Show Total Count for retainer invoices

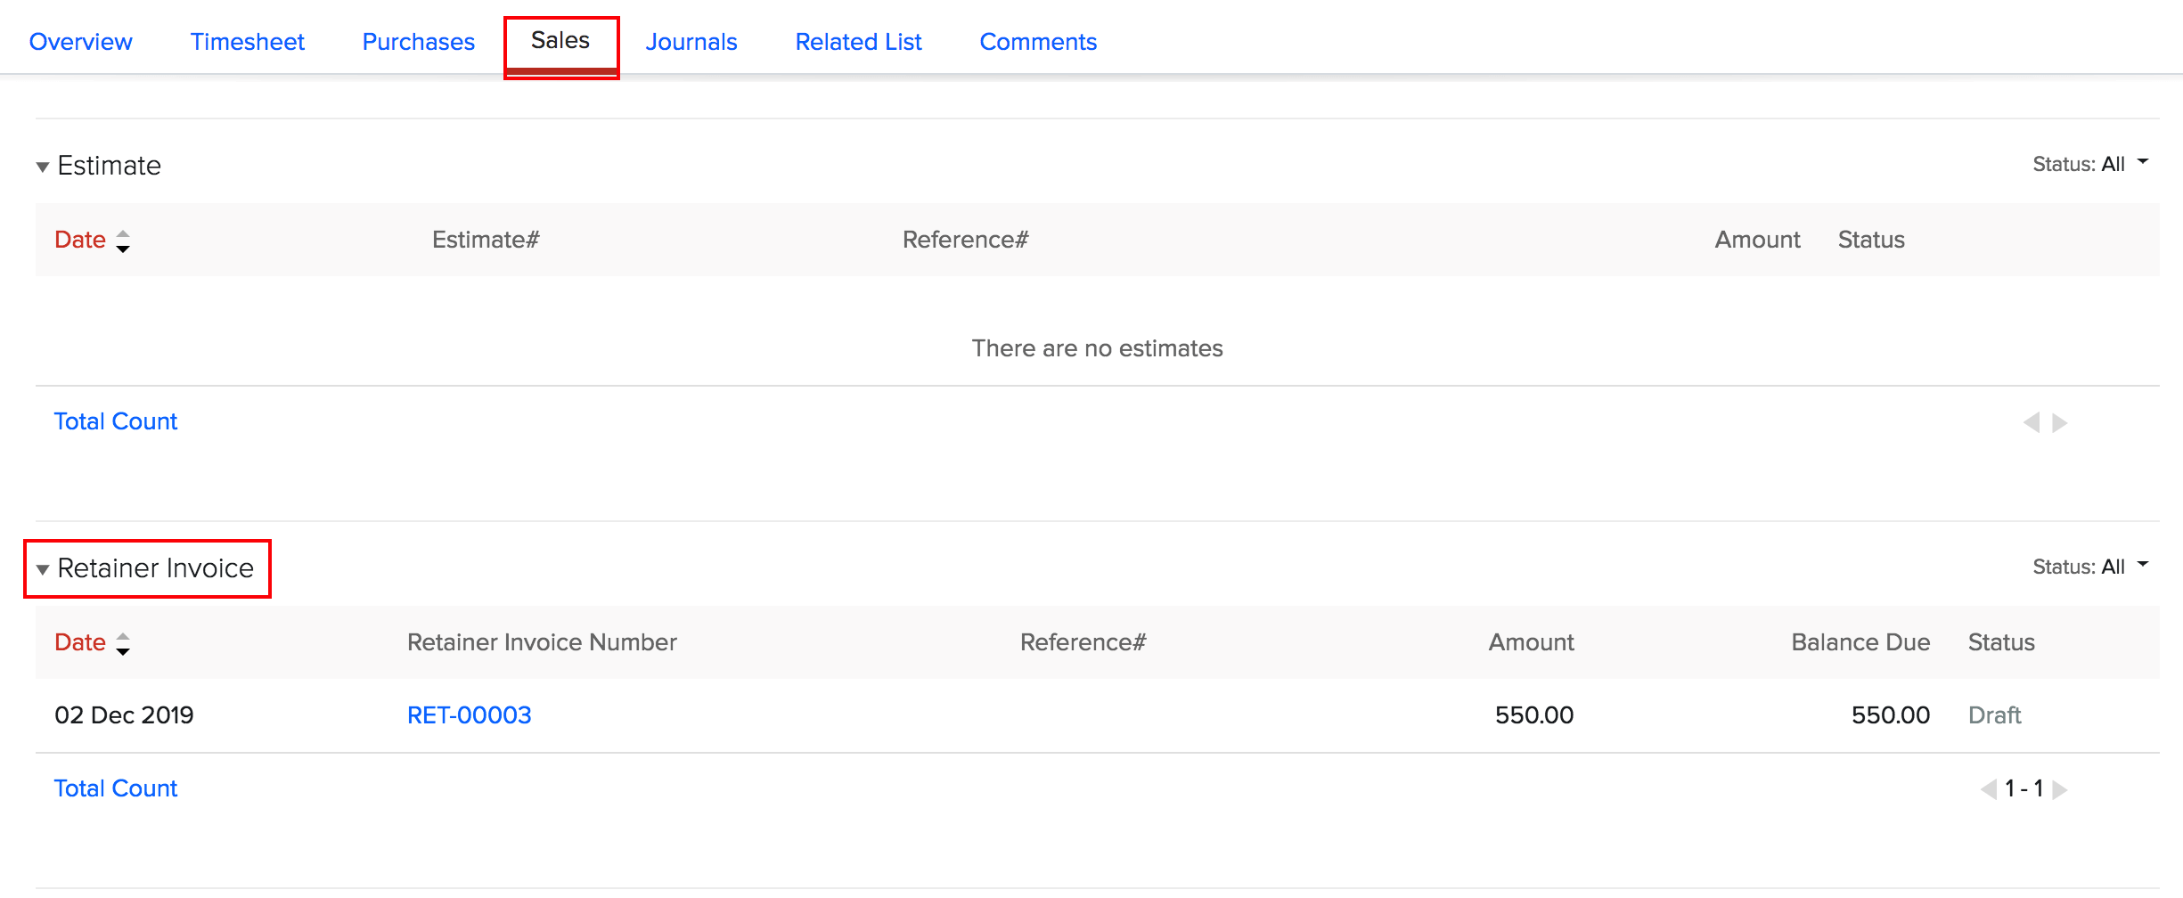[116, 788]
